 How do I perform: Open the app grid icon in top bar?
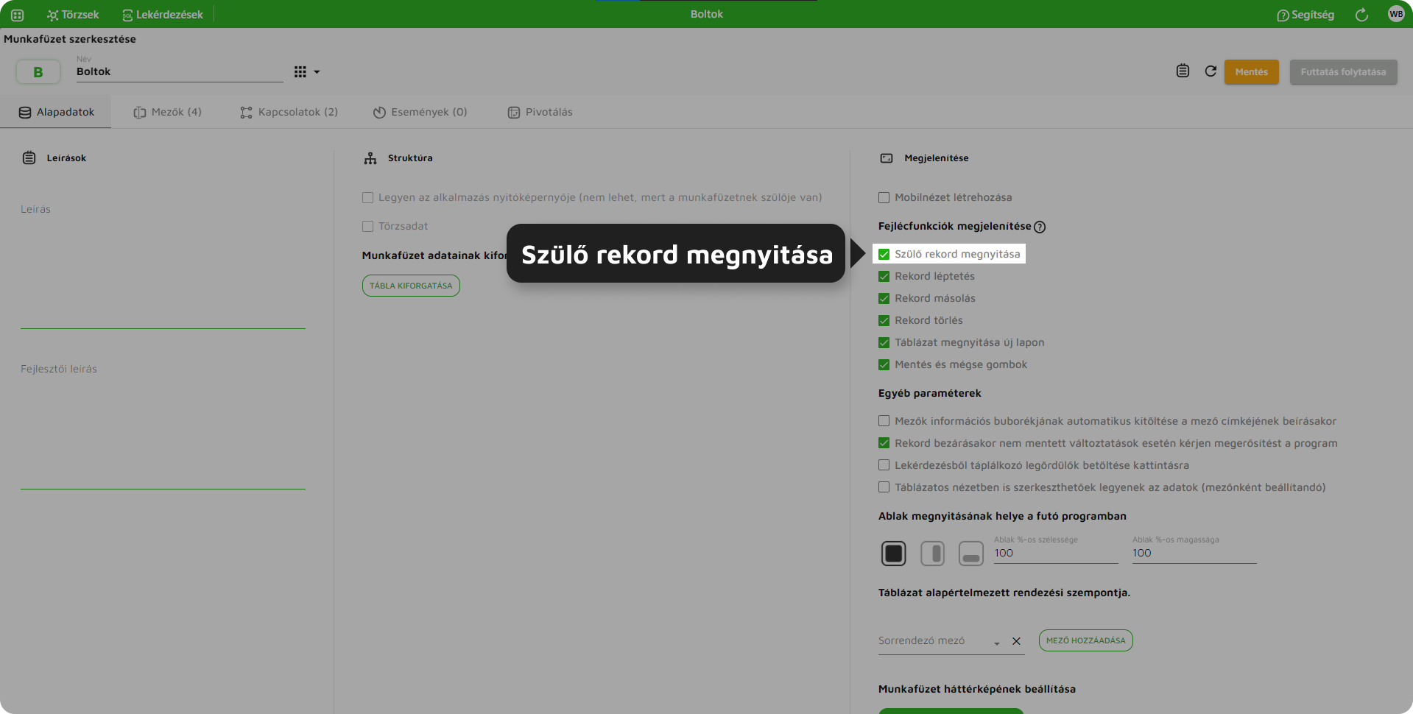click(x=18, y=15)
